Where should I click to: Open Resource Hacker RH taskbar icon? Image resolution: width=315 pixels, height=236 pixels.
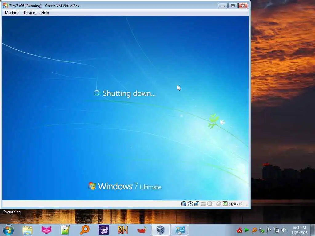click(x=122, y=230)
